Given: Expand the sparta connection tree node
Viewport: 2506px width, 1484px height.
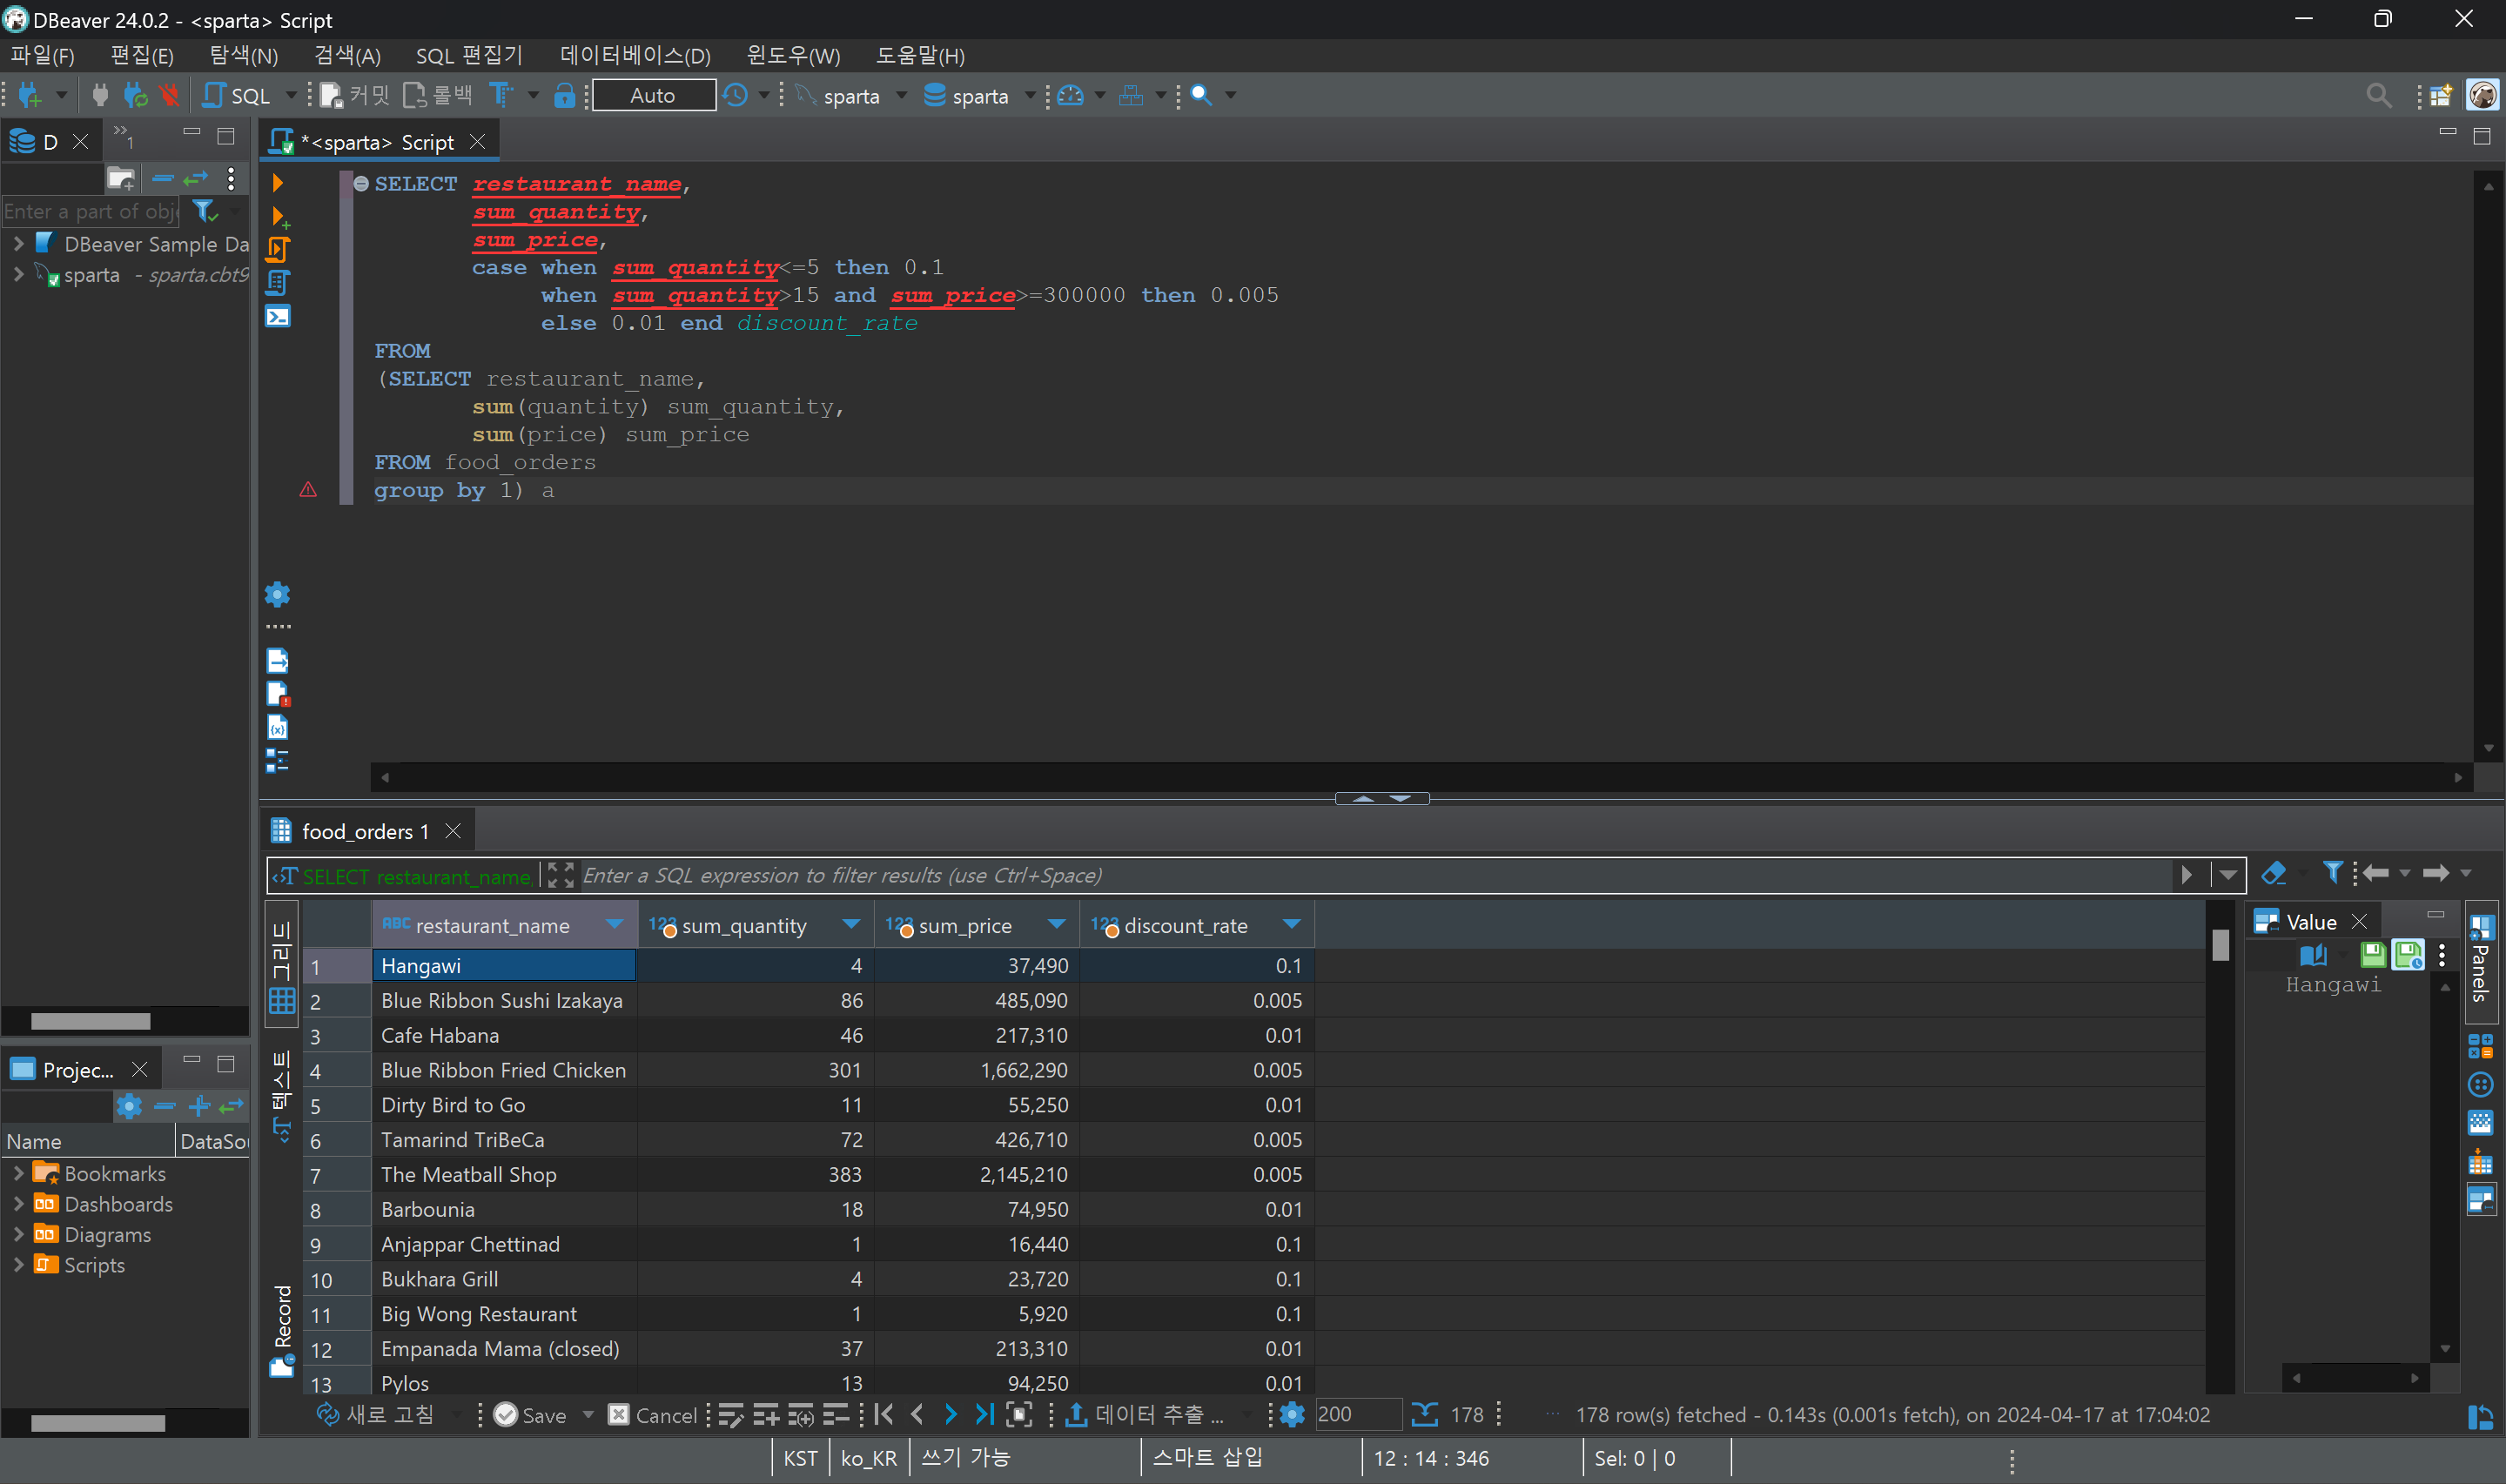Looking at the screenshot, I should pyautogui.click(x=18, y=274).
